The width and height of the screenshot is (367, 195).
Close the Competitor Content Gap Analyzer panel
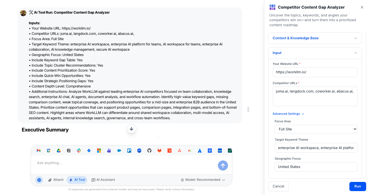[x=362, y=8]
